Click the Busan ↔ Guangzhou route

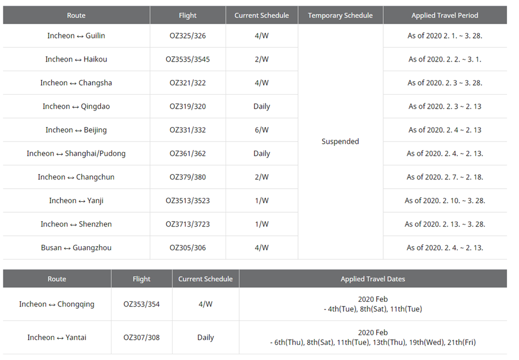[x=76, y=248]
